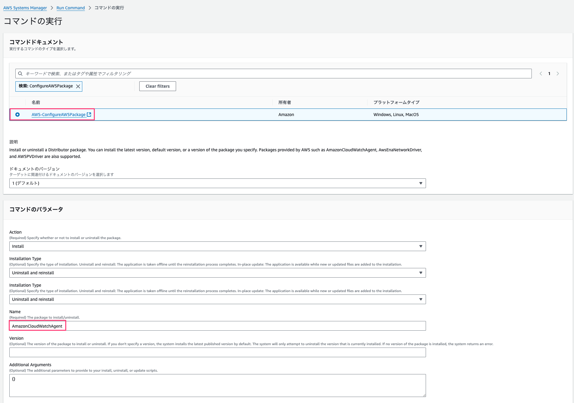
Task: Click the search magnifier icon
Action: click(x=20, y=74)
